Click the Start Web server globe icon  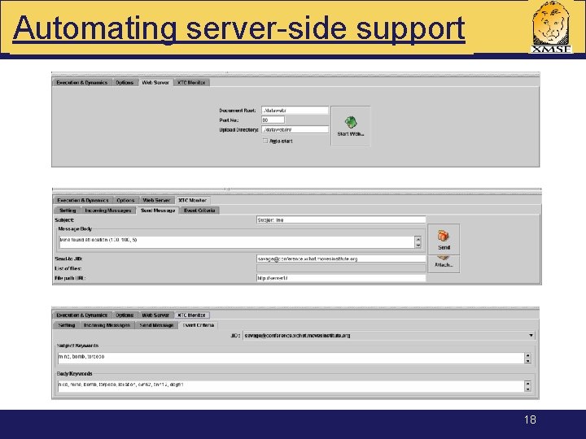[351, 122]
